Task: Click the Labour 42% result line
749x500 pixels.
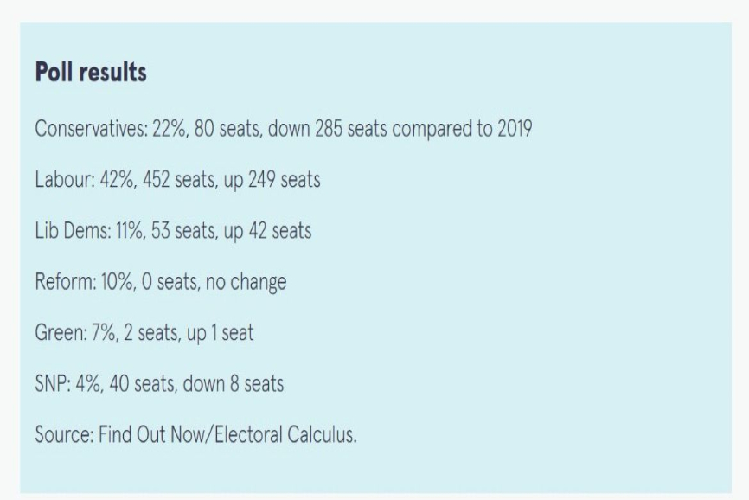Action: (177, 180)
